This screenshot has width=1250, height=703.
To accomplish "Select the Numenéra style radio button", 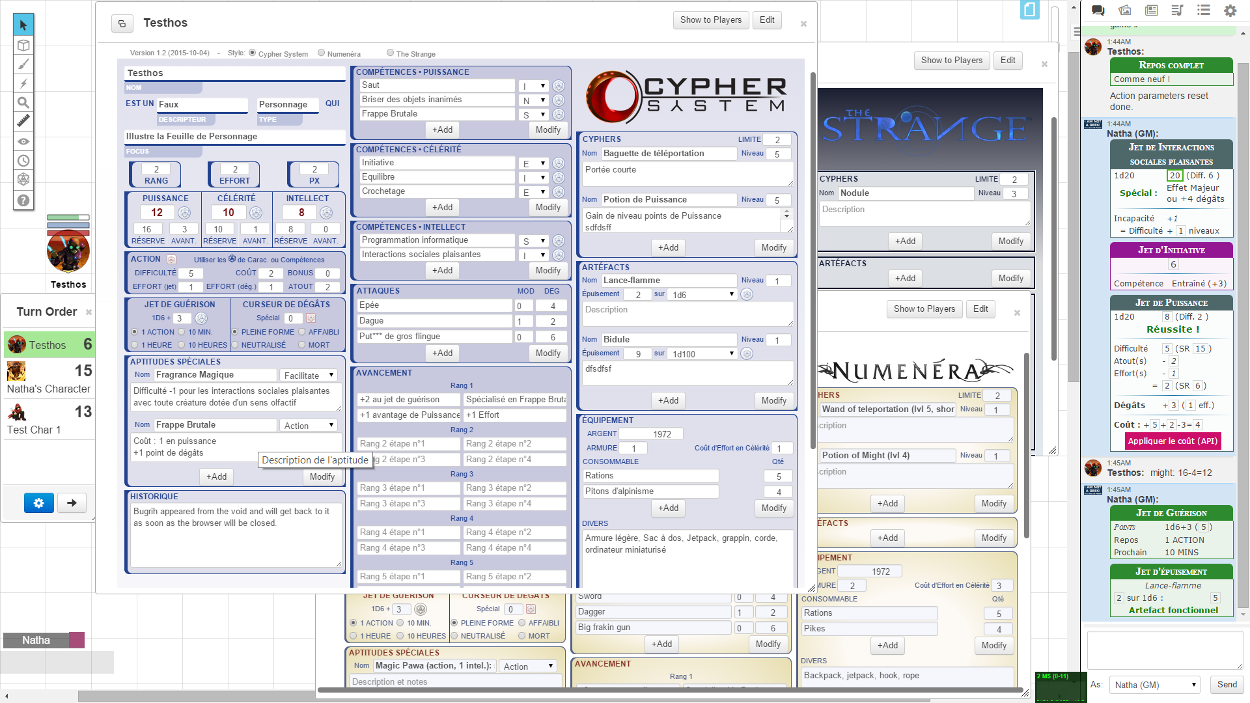I will [x=321, y=53].
